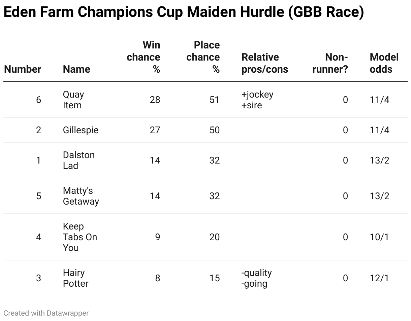The width and height of the screenshot is (411, 321).
Task: Click the Hairy Potter name cell
Action: point(75,278)
